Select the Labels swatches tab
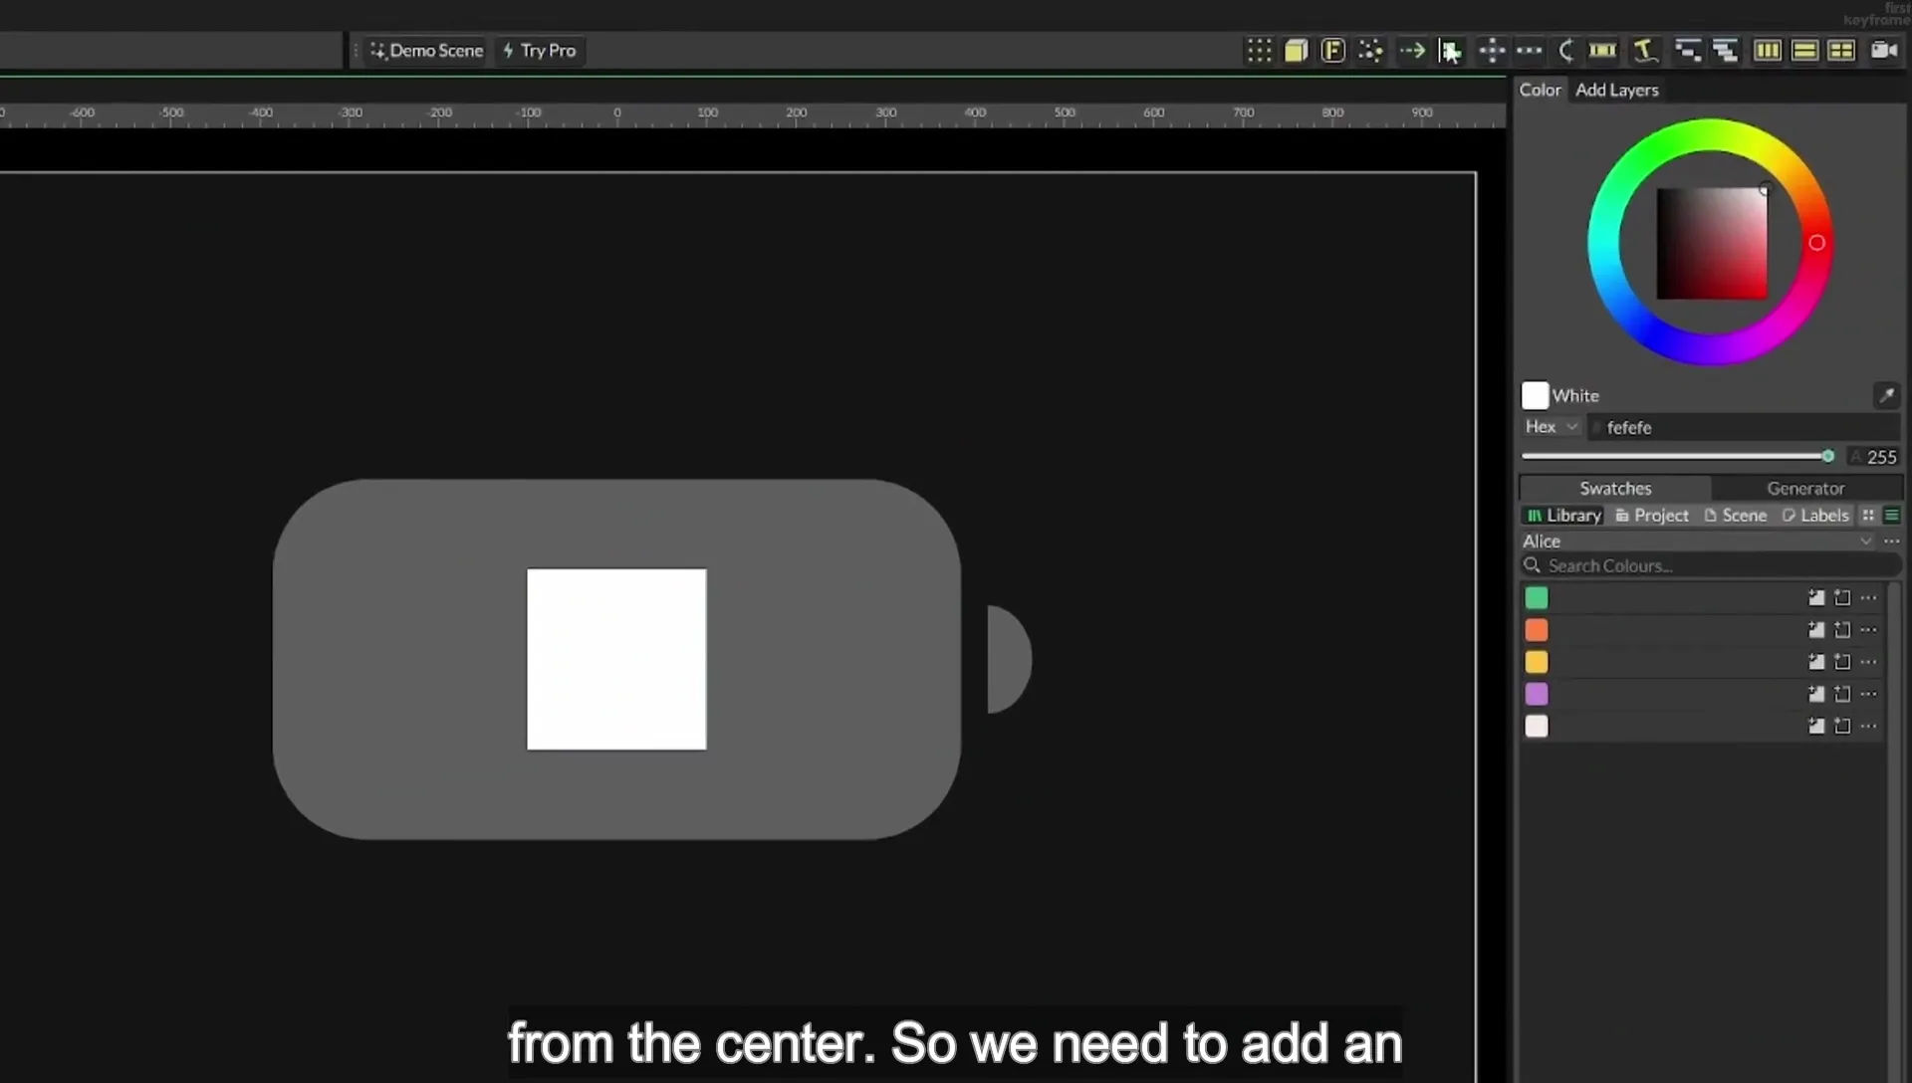The height and width of the screenshot is (1083, 1912). [1815, 515]
